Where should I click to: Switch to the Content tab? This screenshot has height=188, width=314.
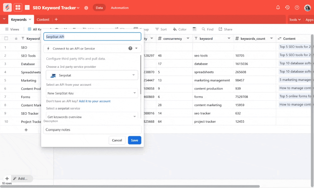[43, 20]
